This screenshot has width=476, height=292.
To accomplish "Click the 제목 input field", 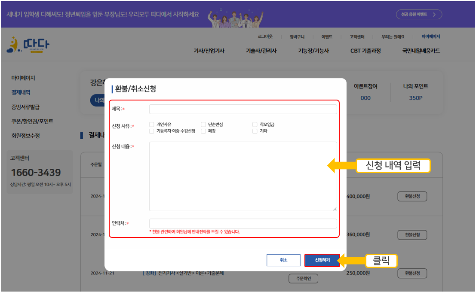I will (x=243, y=109).
